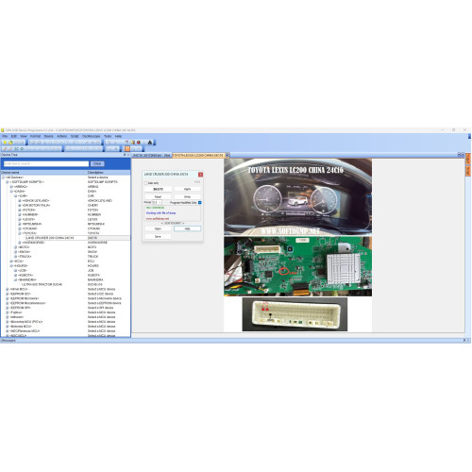This screenshot has width=472, height=472.
Task: Switch to the 24C16 bin file tab
Action: coord(146,155)
